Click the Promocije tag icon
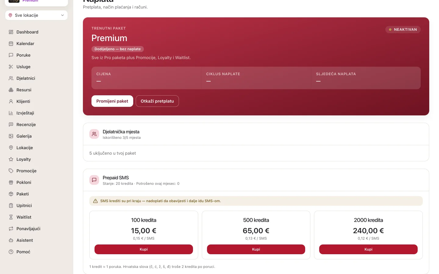439x274 pixels. tap(11, 171)
